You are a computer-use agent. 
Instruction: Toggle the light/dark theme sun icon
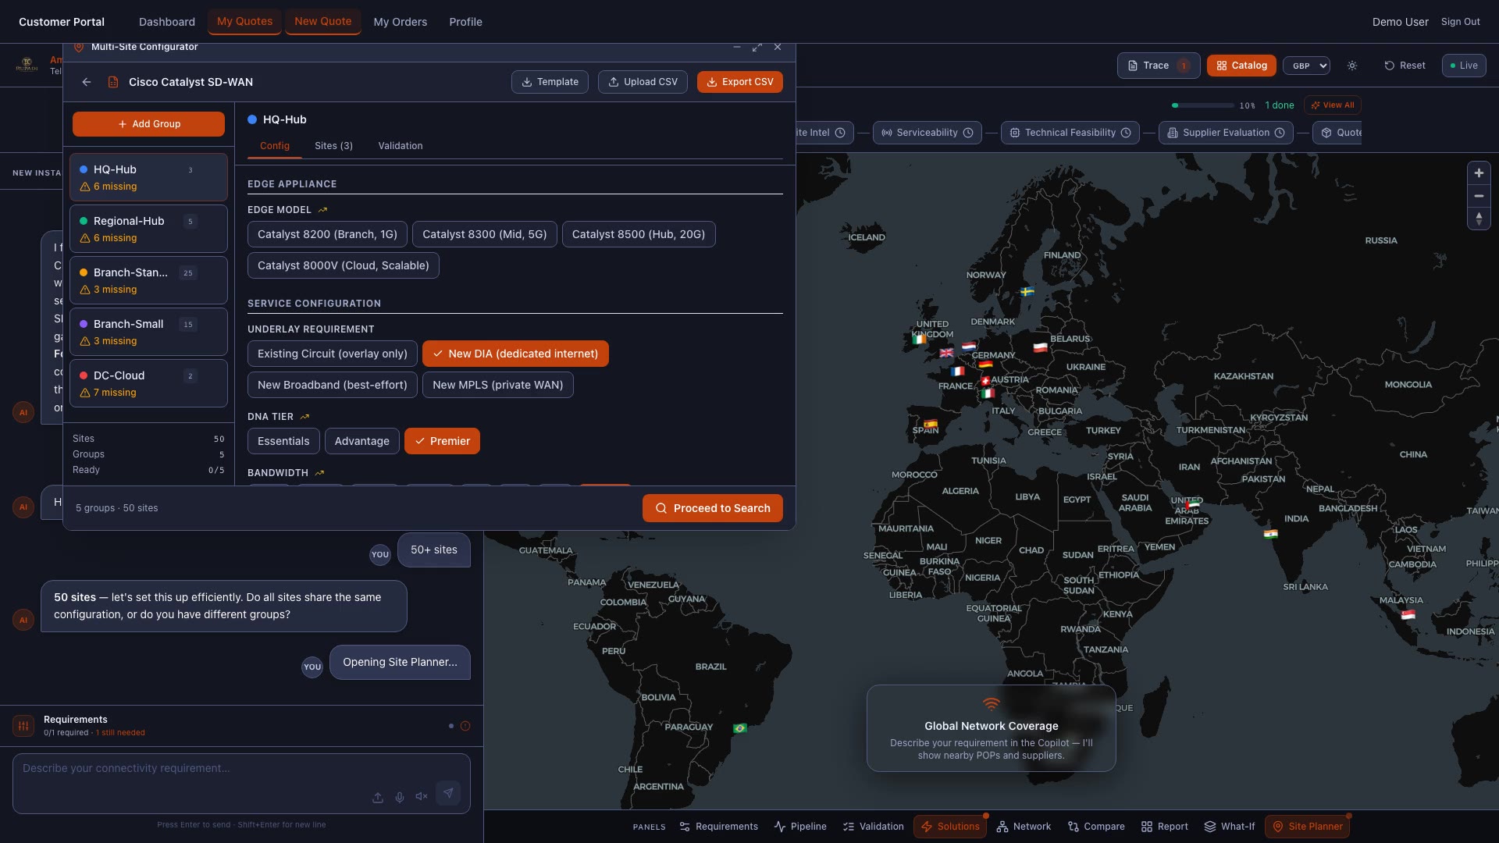pyautogui.click(x=1352, y=66)
